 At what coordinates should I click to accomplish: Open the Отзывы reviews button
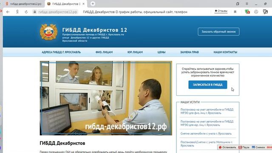[x=221, y=11]
